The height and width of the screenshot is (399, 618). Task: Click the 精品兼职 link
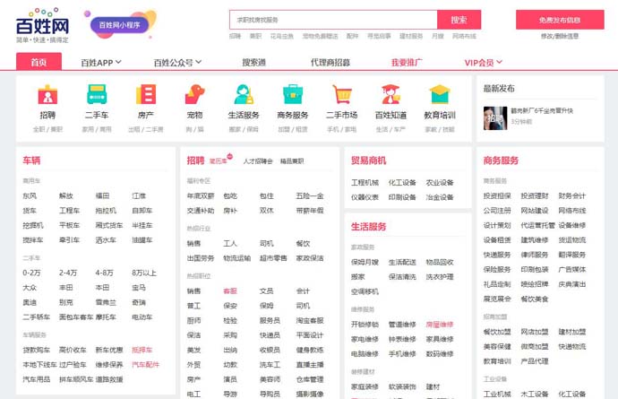coord(292,161)
